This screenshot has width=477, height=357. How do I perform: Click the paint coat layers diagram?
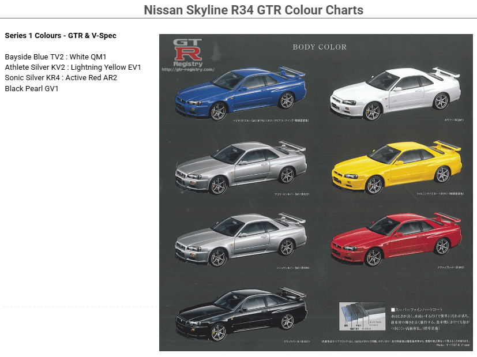pos(363,317)
